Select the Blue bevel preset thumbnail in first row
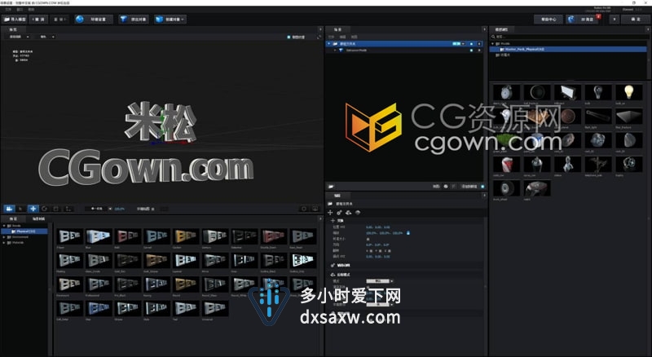The image size is (652, 357). coord(99,236)
